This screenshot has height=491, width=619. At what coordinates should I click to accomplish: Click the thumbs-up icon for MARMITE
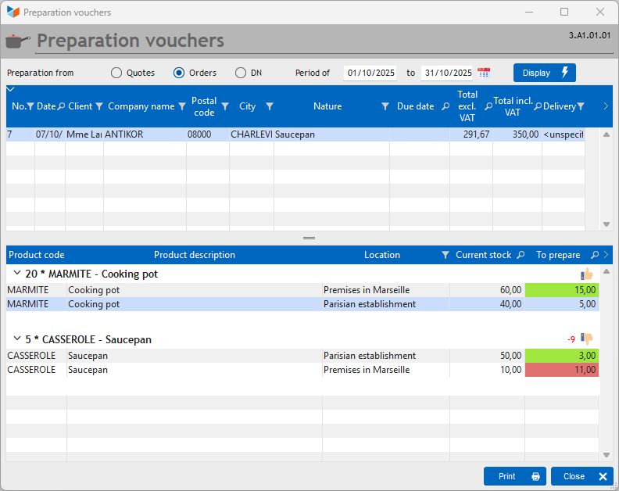[x=587, y=274]
